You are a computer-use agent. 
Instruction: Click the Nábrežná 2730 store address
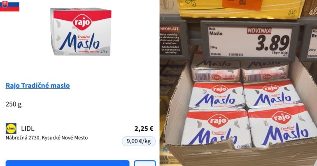click(47, 138)
